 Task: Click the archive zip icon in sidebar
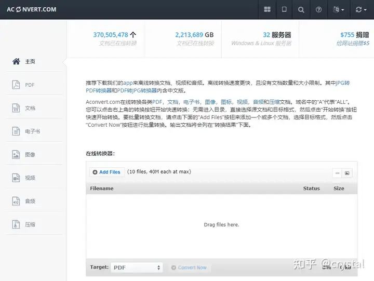[16, 224]
